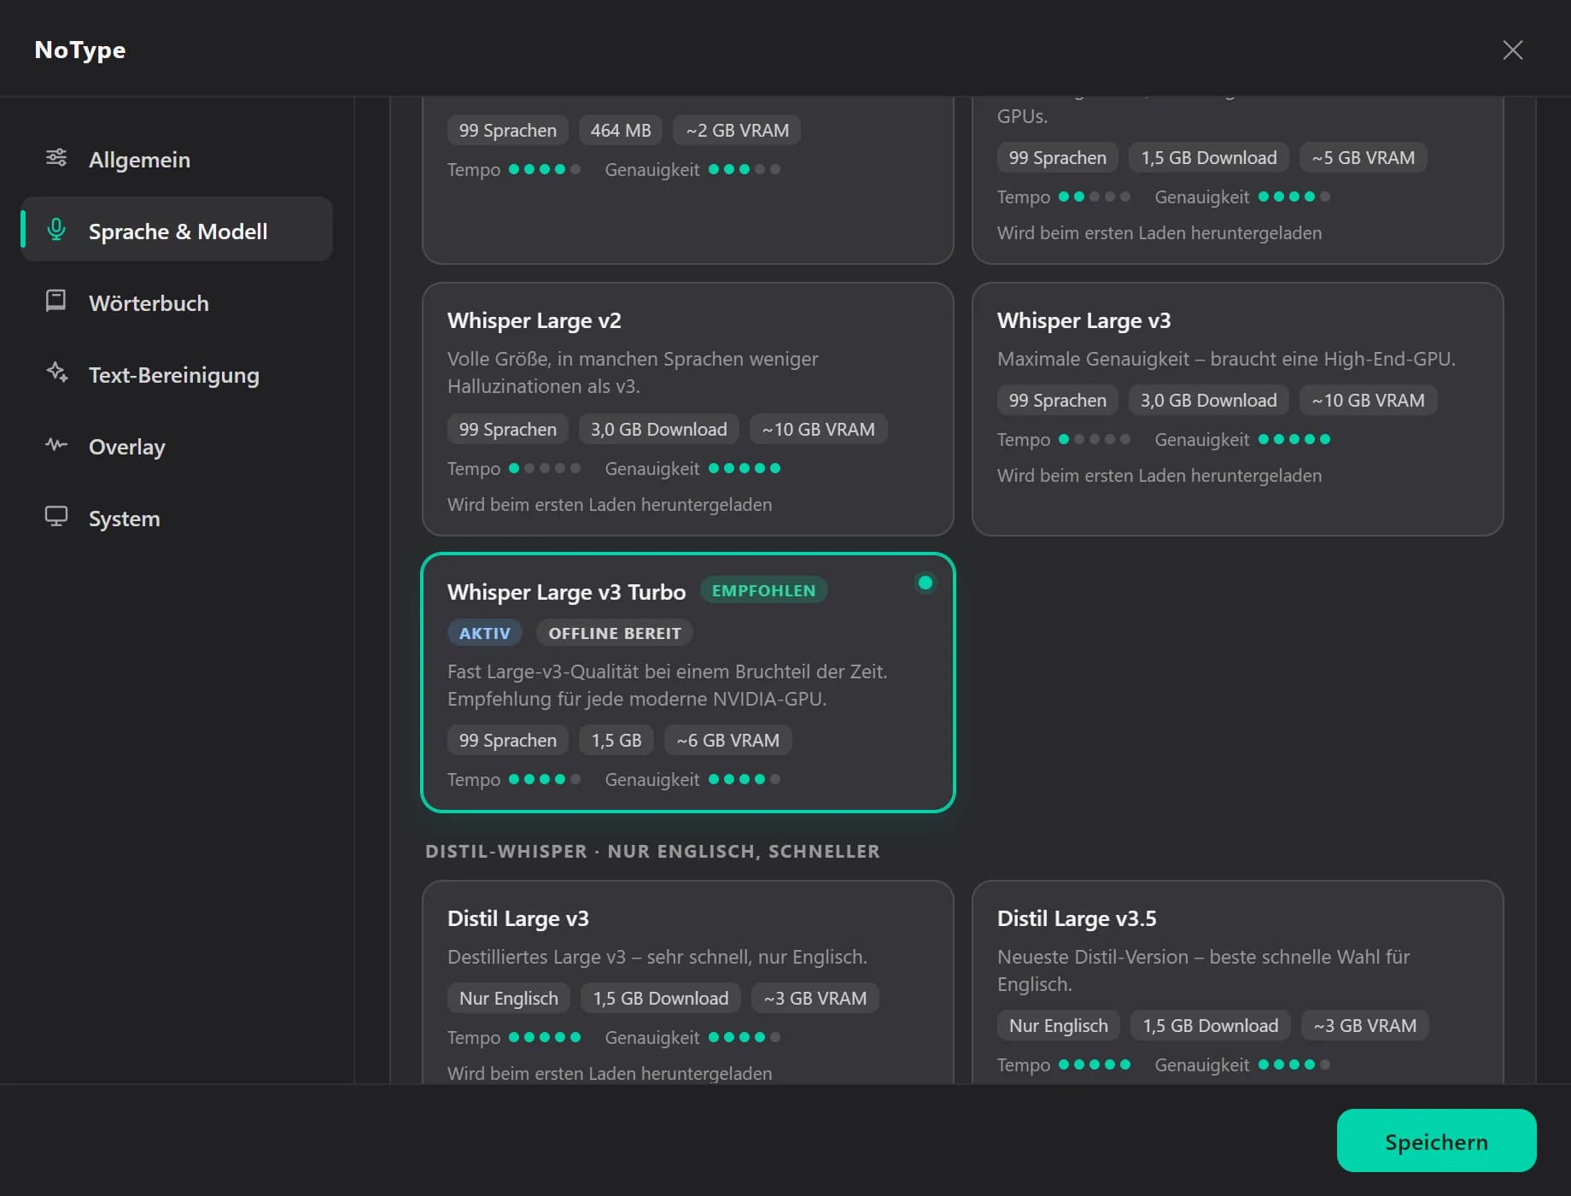Choose the Whisper Large v3 model card
The width and height of the screenshot is (1571, 1196).
pyautogui.click(x=1237, y=409)
